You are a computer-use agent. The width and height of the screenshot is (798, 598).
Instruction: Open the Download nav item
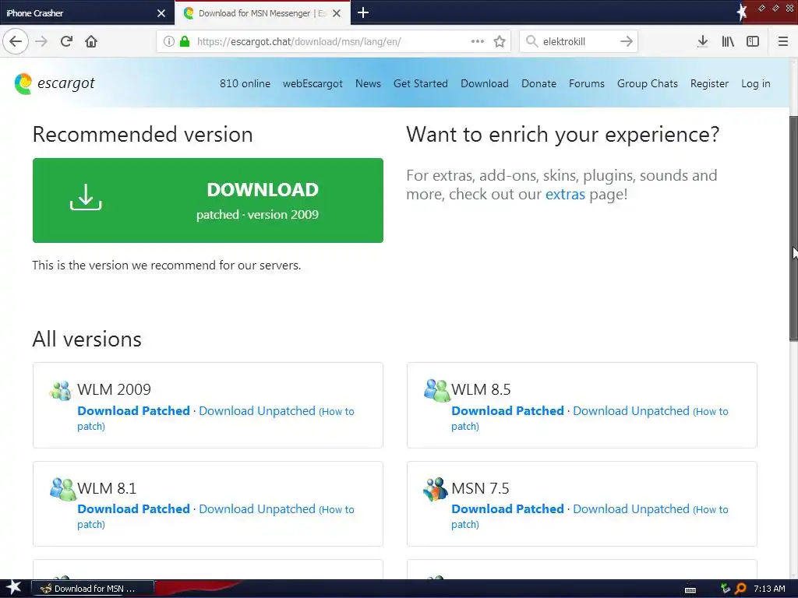coord(485,83)
